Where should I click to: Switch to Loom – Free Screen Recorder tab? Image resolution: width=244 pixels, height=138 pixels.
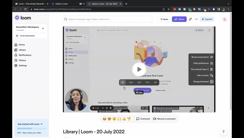pos(31,4)
